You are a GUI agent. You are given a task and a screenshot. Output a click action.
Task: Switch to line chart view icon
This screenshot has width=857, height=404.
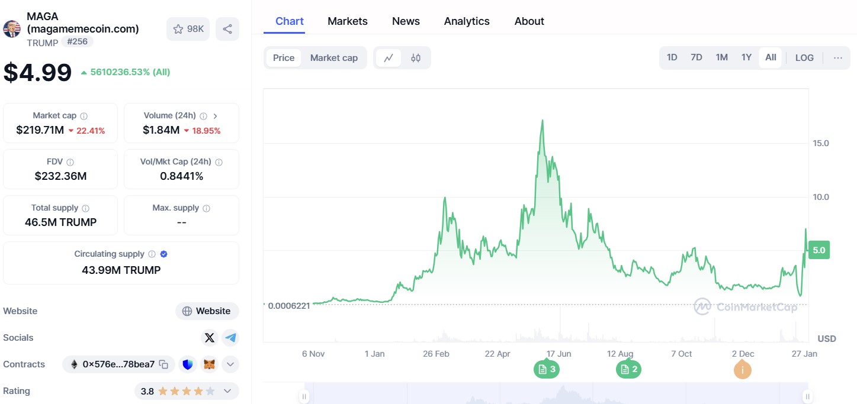click(x=389, y=58)
